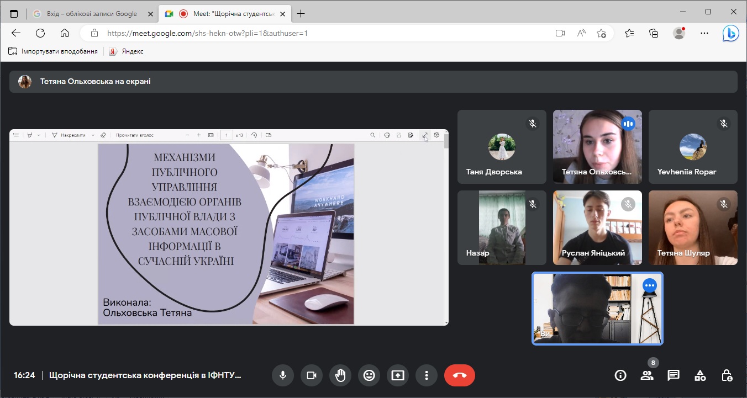Image resolution: width=747 pixels, height=398 pixels.
Task: Open the chat with everyone panel
Action: click(x=674, y=375)
